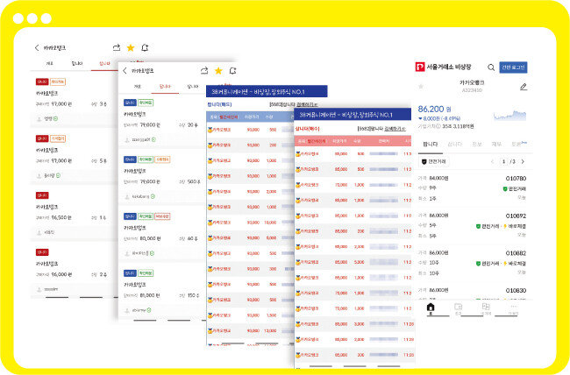Click the 팝니다(매도) heading in blue panel

219,104
